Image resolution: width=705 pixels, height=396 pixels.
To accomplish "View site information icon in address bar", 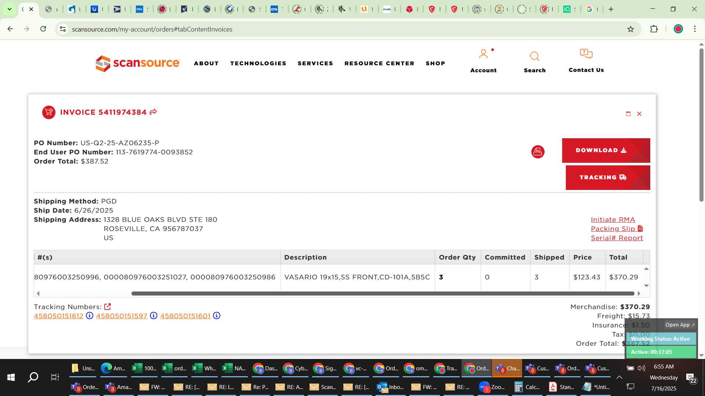I will [63, 29].
